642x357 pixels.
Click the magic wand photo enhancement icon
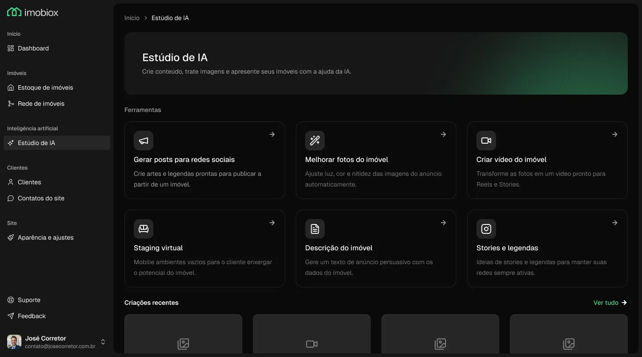[x=315, y=141]
